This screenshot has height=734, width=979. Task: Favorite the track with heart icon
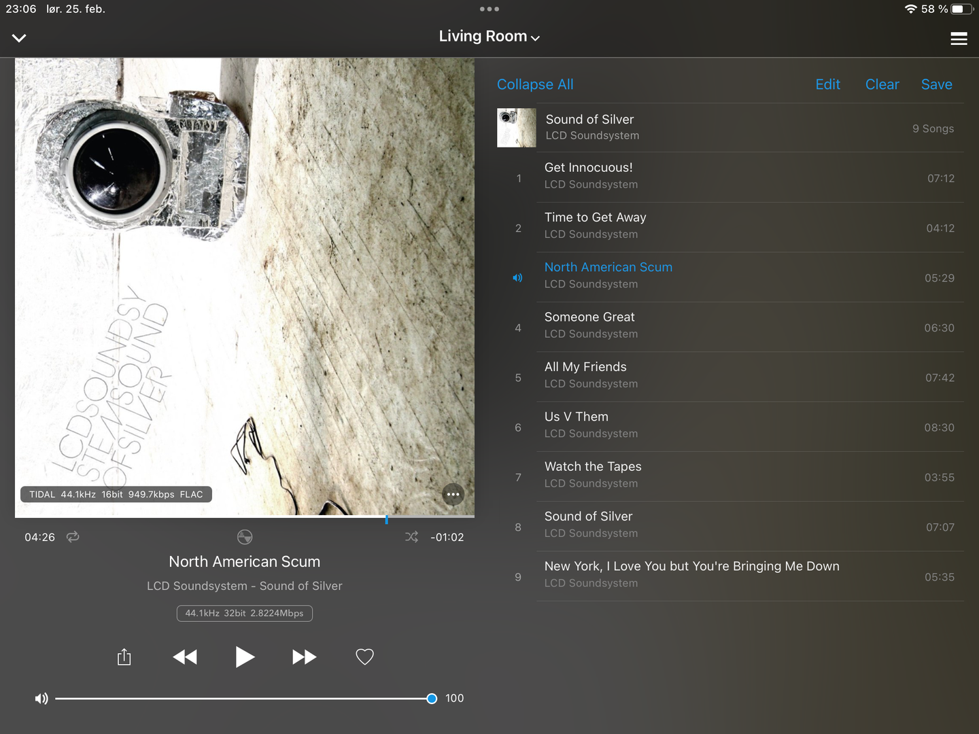(x=365, y=657)
